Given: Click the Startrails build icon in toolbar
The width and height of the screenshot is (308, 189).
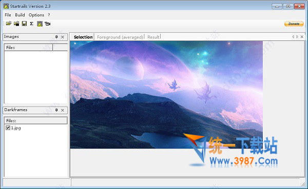Looking at the screenshot, I should [x=40, y=24].
